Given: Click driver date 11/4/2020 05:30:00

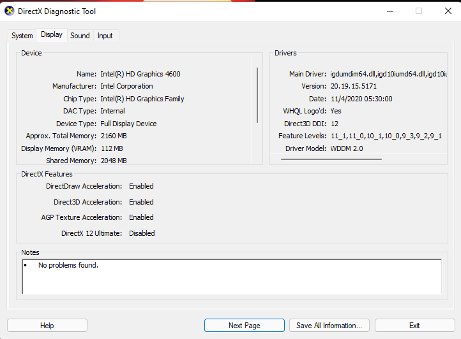Looking at the screenshot, I should [x=361, y=99].
